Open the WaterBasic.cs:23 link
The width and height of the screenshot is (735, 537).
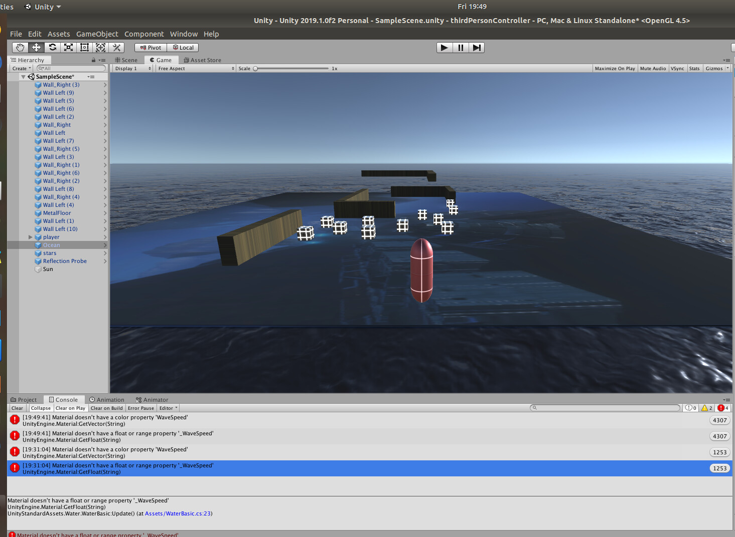(178, 513)
